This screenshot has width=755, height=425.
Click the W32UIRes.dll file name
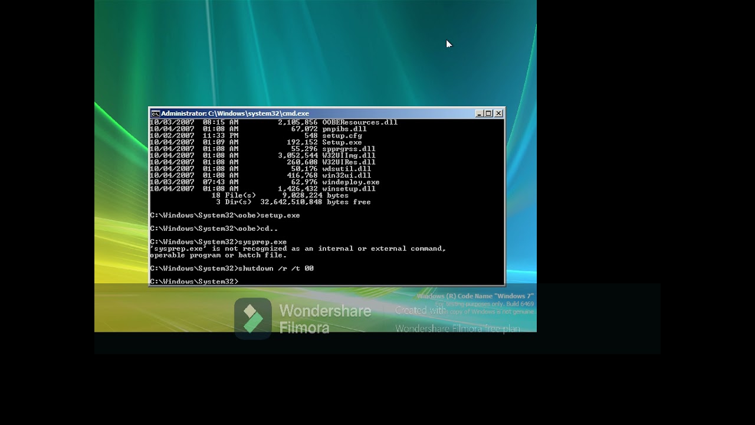pos(349,162)
